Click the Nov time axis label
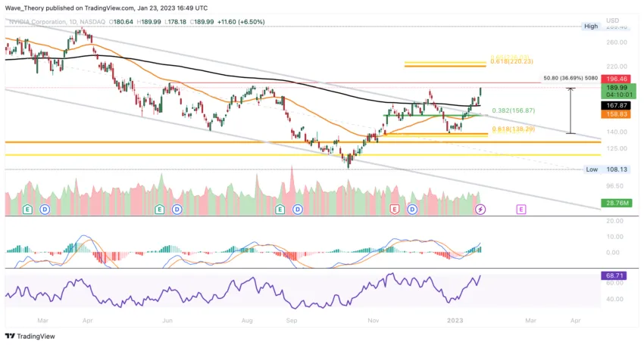This screenshot has width=644, height=345. point(374,320)
